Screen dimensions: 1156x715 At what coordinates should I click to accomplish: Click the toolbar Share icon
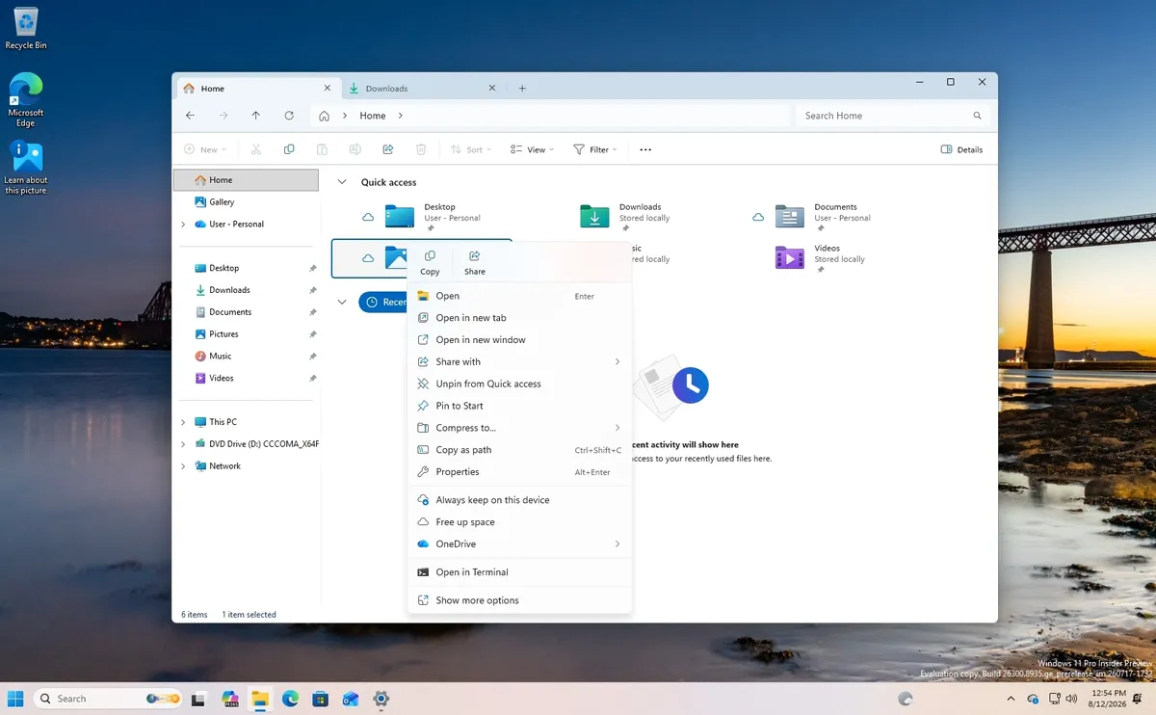click(388, 149)
